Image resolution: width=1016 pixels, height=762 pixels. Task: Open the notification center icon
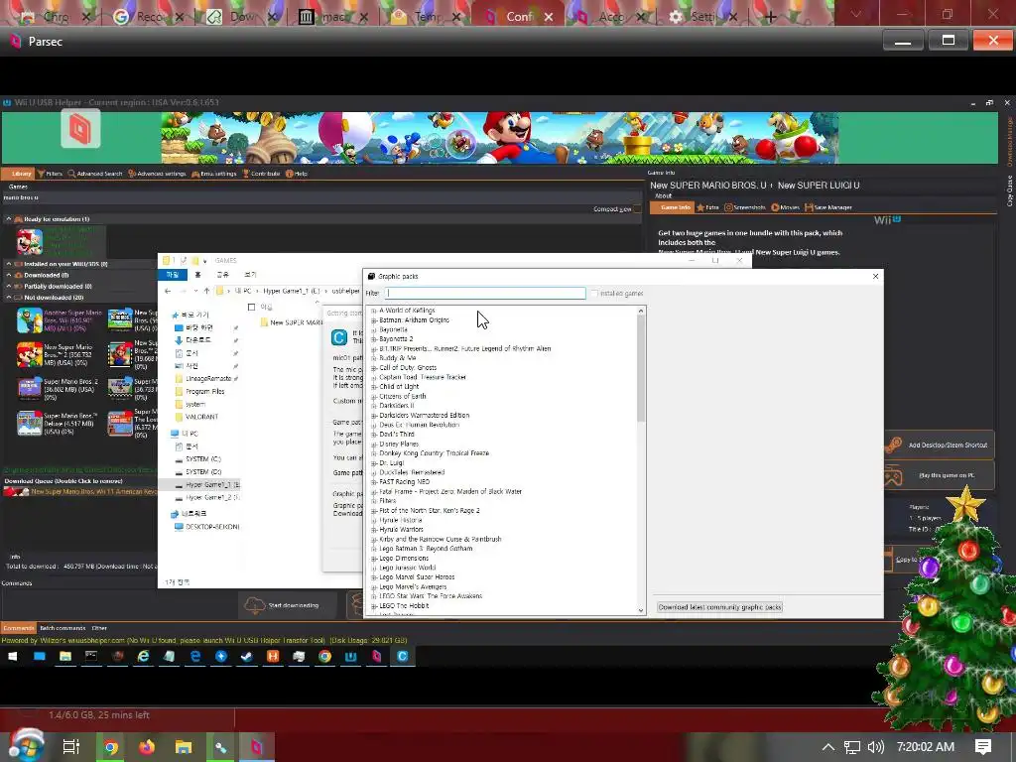[983, 747]
